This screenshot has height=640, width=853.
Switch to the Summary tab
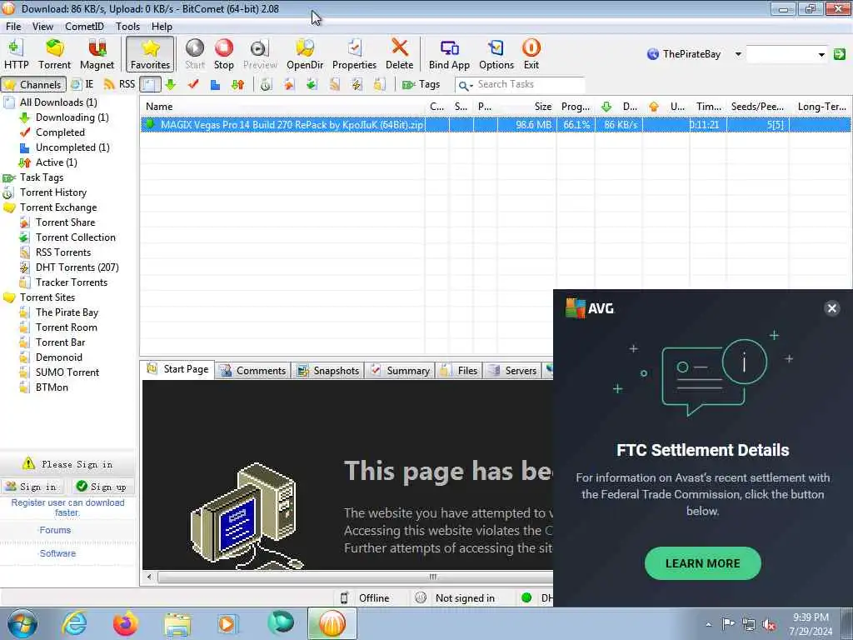[x=400, y=371]
